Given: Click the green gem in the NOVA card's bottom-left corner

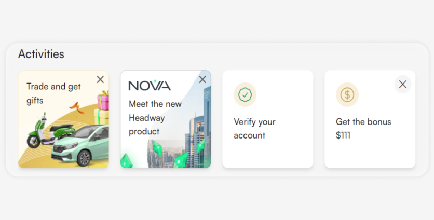Looking at the screenshot, I should (x=126, y=162).
